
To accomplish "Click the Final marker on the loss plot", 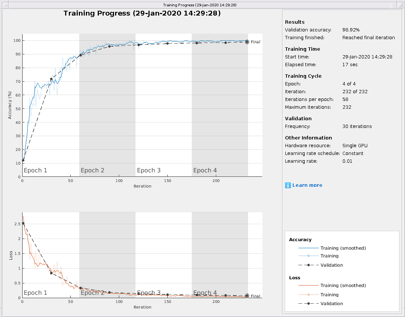I will click(x=247, y=296).
